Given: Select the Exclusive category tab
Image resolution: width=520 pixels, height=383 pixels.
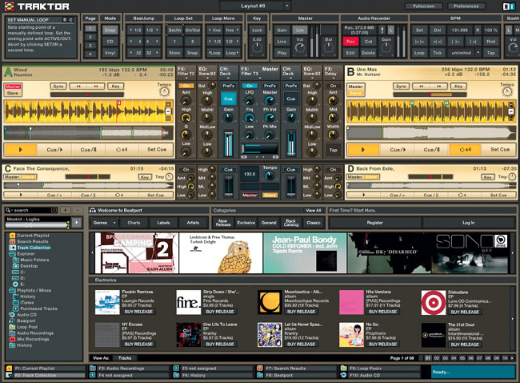Looking at the screenshot, I should click(x=246, y=223).
